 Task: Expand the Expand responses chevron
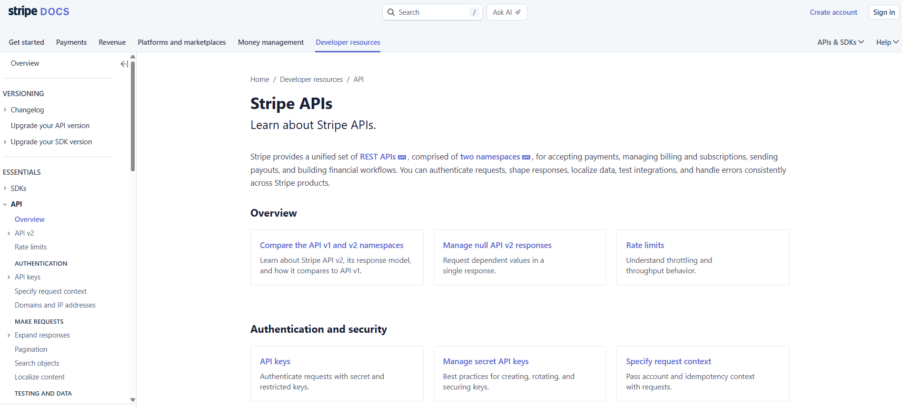(9, 335)
